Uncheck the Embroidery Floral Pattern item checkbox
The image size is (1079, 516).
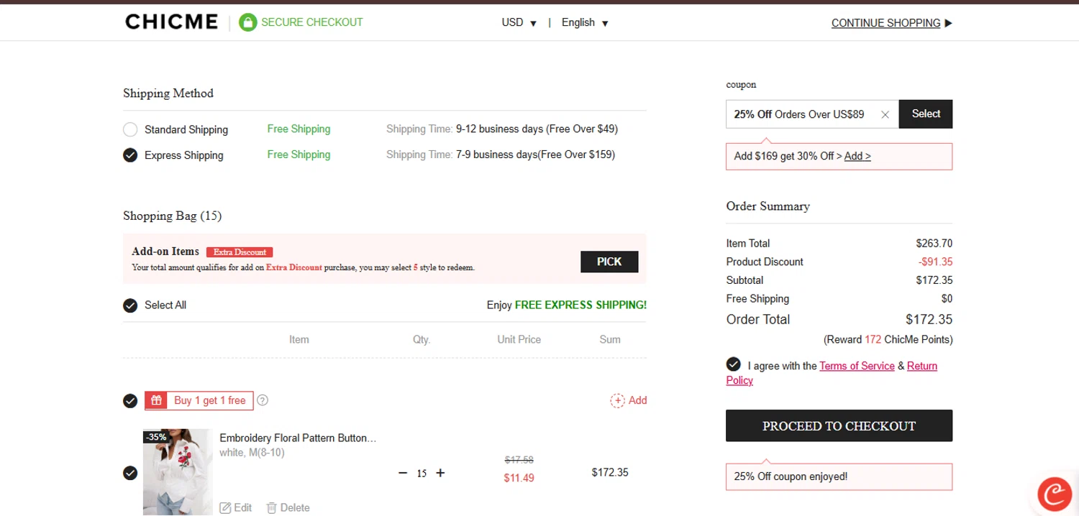point(130,473)
